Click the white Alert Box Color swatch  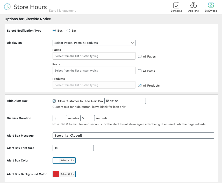click(x=56, y=160)
